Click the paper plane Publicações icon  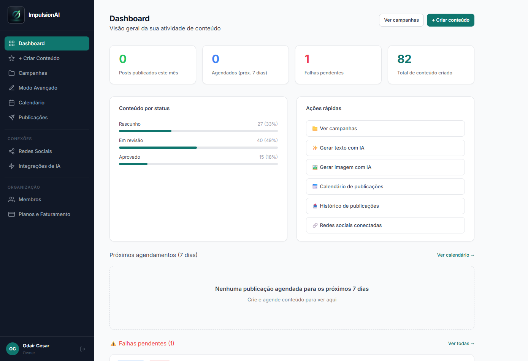pos(12,117)
